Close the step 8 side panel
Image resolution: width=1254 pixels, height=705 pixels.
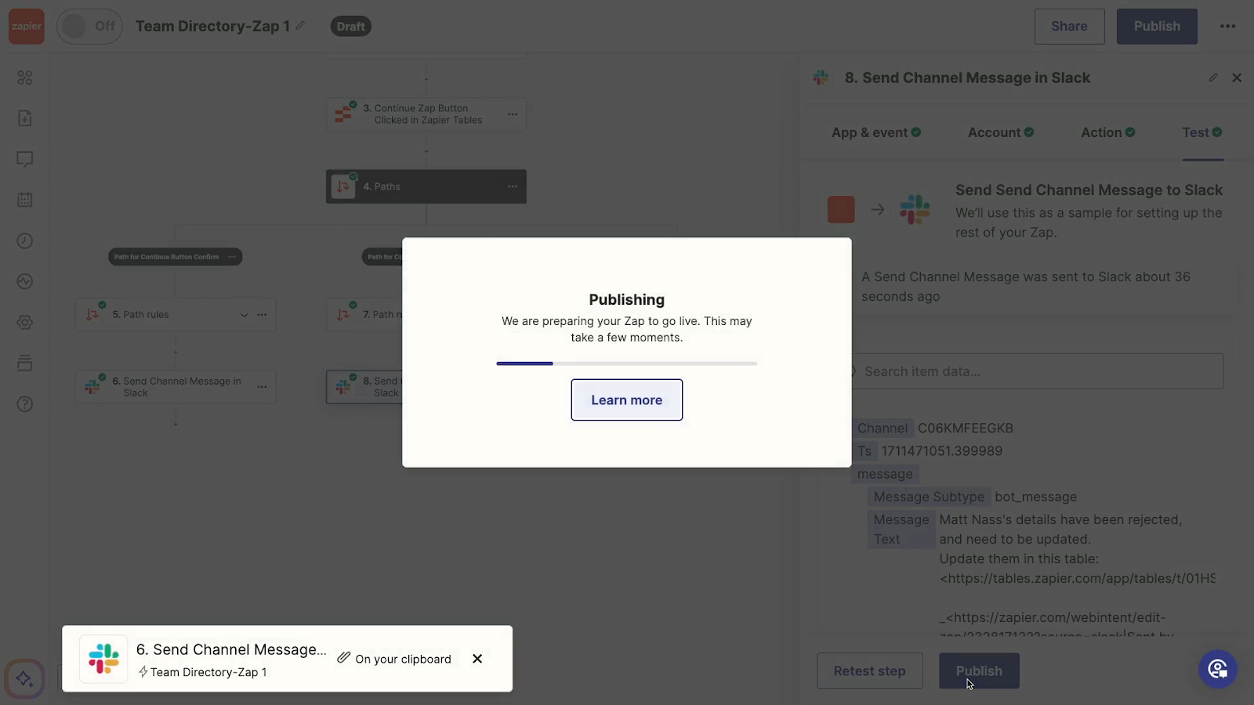pyautogui.click(x=1237, y=78)
